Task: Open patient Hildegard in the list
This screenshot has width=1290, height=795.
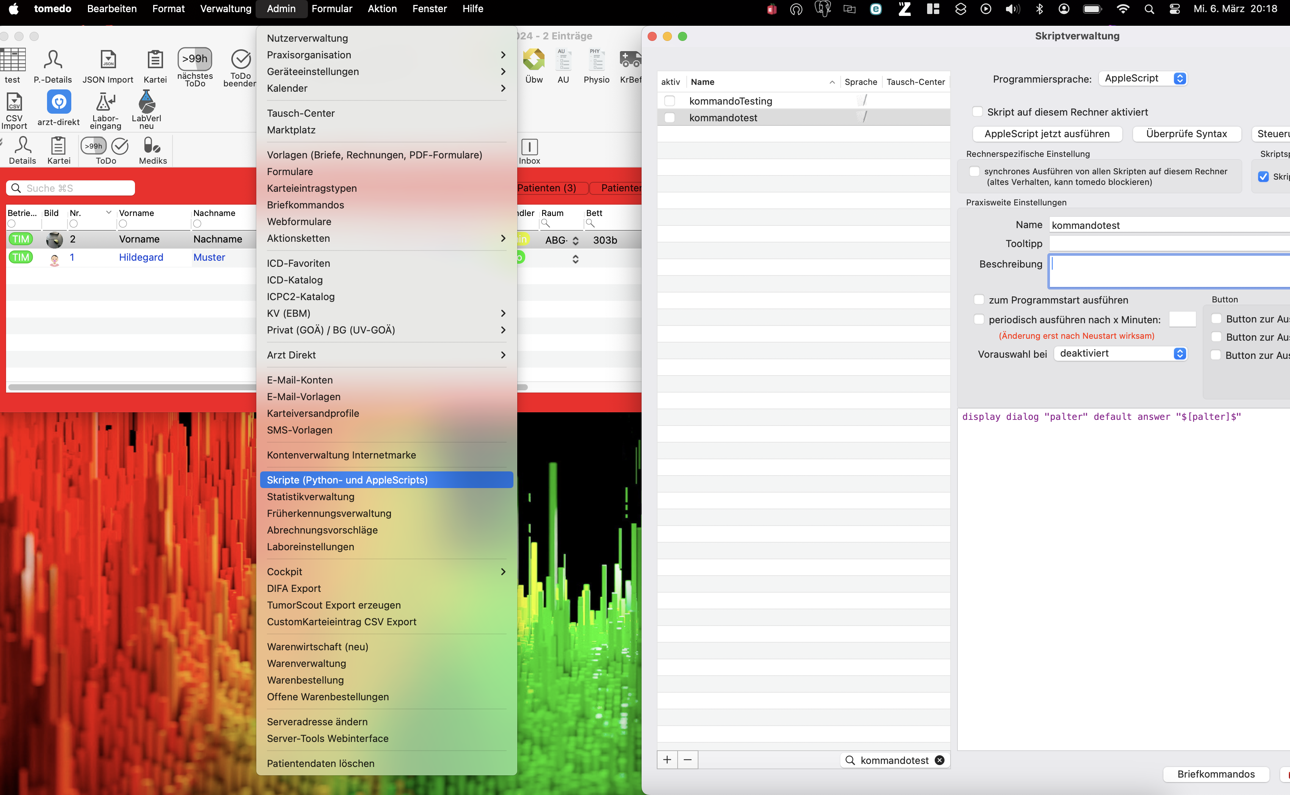Action: click(141, 257)
